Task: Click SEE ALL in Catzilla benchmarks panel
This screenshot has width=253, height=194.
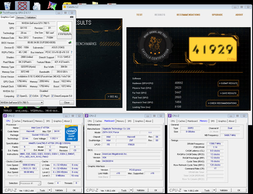Action: coord(113,97)
